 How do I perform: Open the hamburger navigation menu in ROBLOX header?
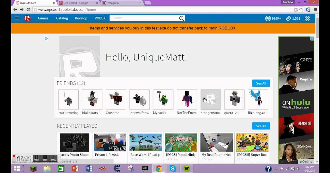click(17, 18)
